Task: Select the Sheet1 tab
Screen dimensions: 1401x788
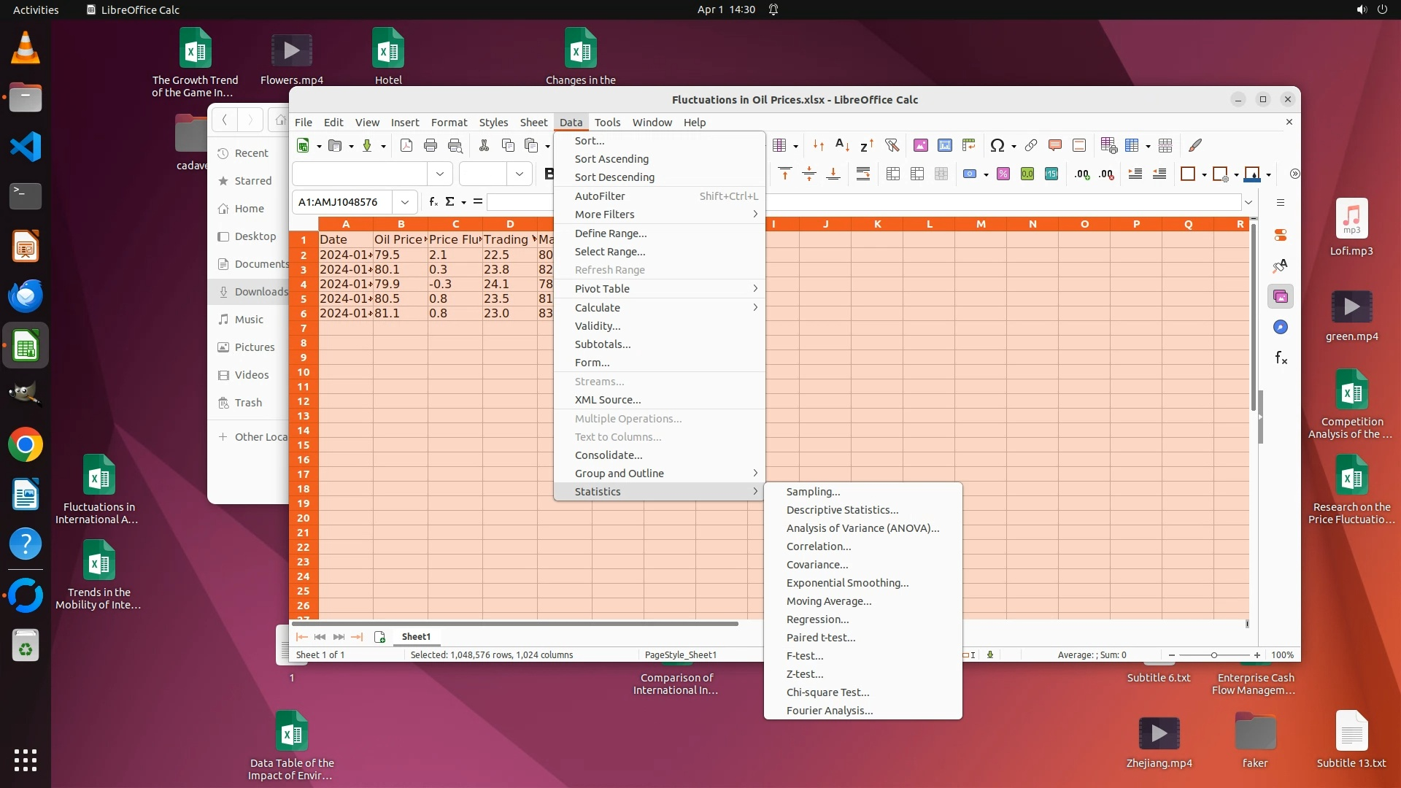Action: point(416,636)
